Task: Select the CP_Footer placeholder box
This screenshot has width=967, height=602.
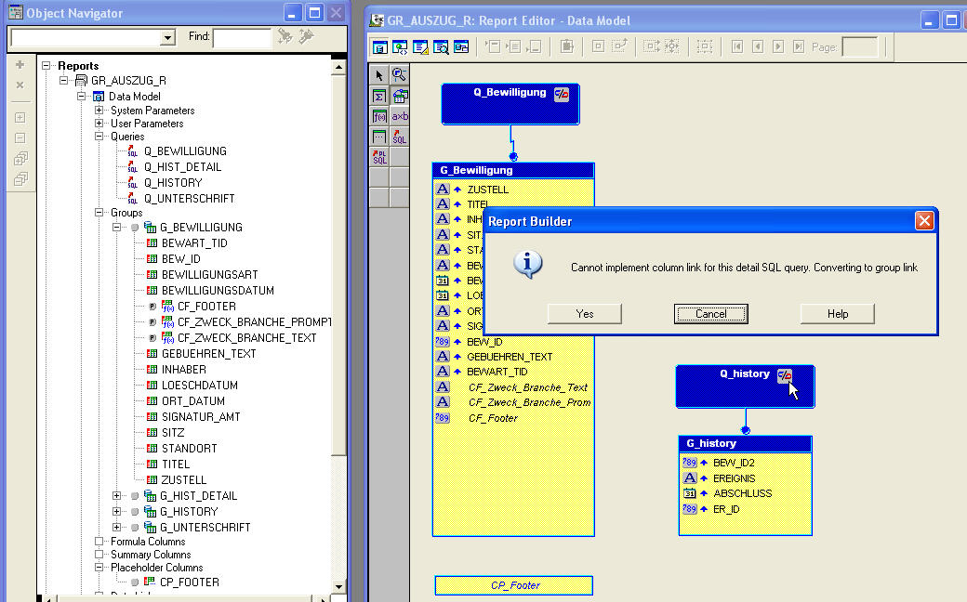Action: click(x=513, y=585)
